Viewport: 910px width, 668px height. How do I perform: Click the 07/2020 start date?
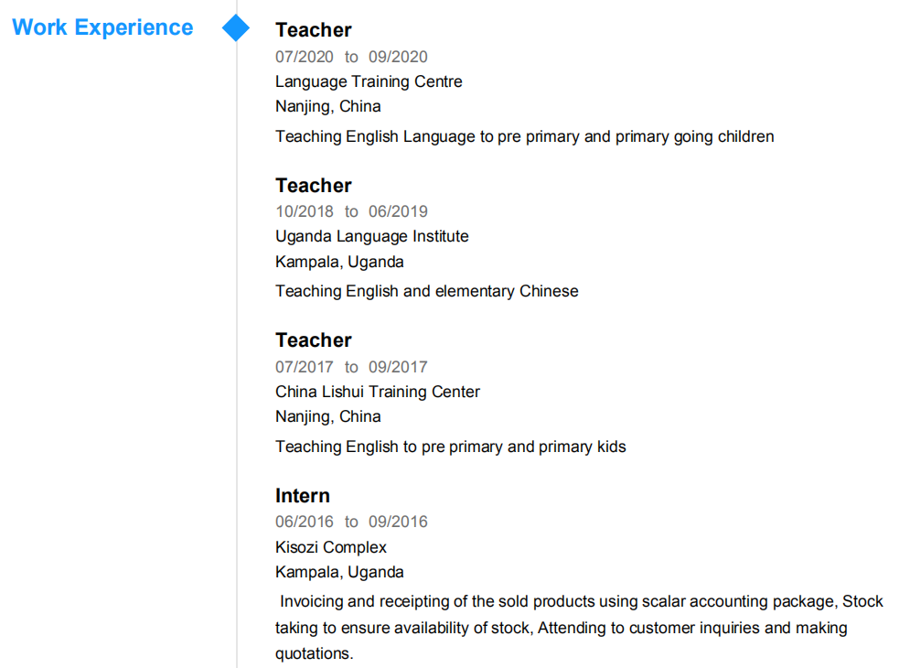tap(305, 57)
